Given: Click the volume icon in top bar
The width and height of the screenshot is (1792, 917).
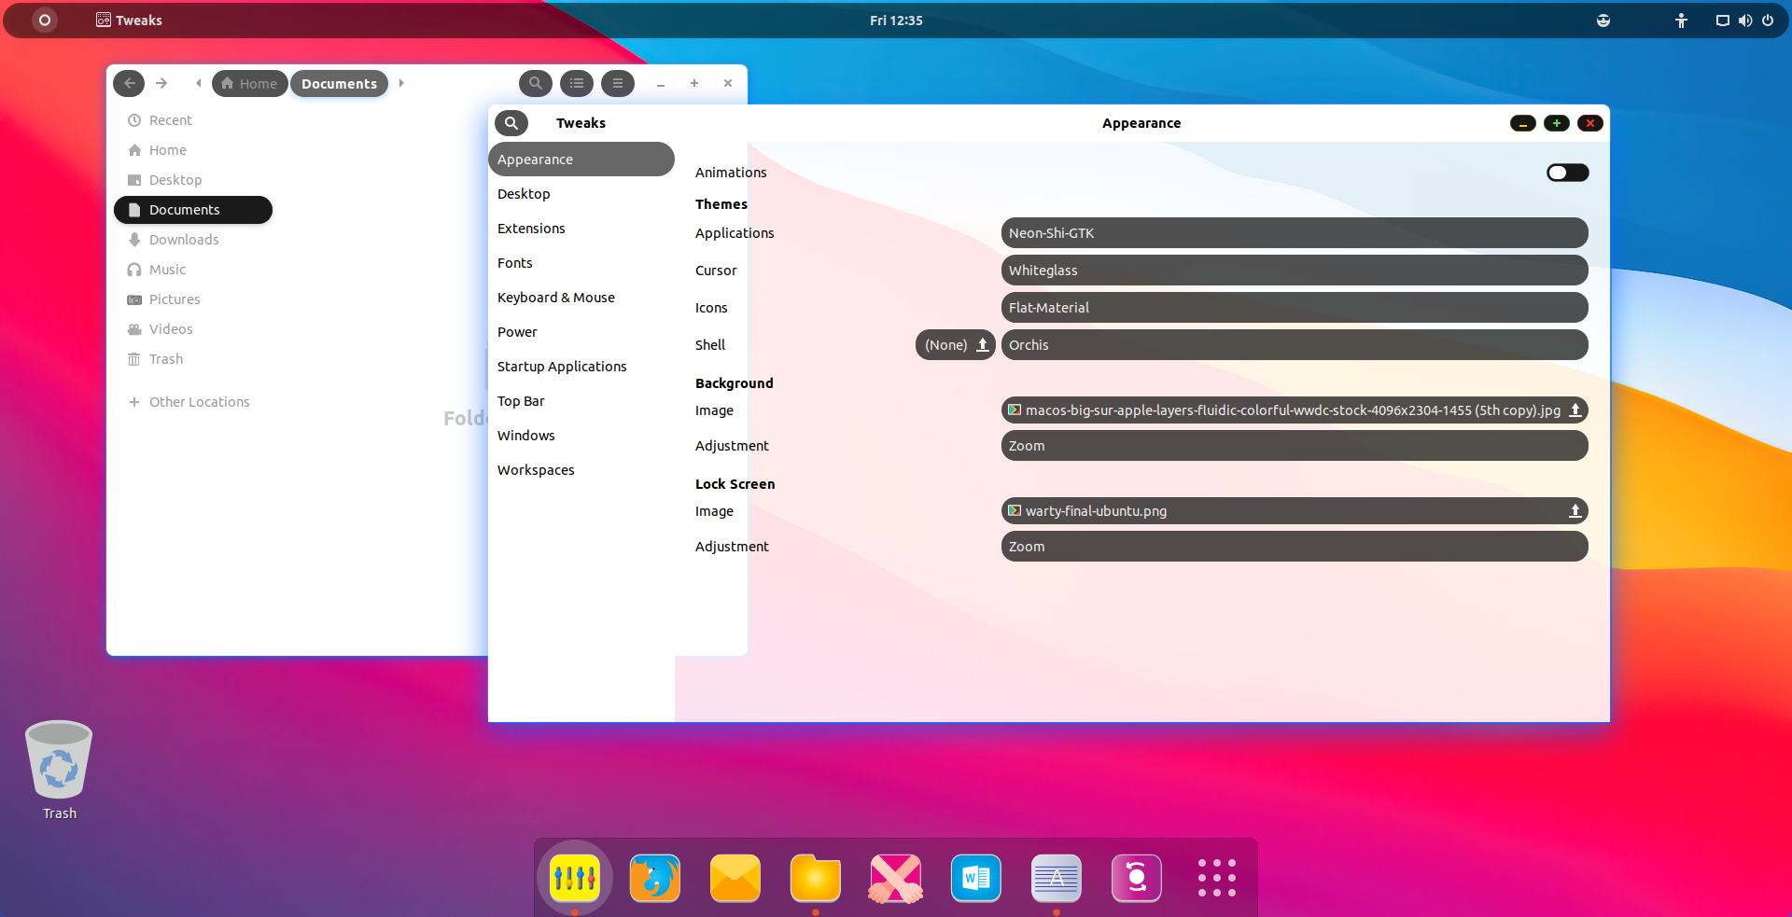Looking at the screenshot, I should 1745,21.
